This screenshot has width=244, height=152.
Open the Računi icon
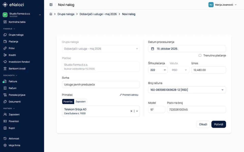5,88
